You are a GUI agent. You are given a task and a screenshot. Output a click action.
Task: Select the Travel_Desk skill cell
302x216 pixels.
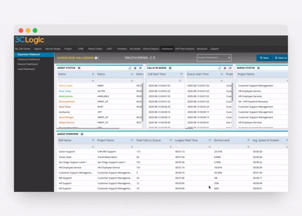coord(65,157)
